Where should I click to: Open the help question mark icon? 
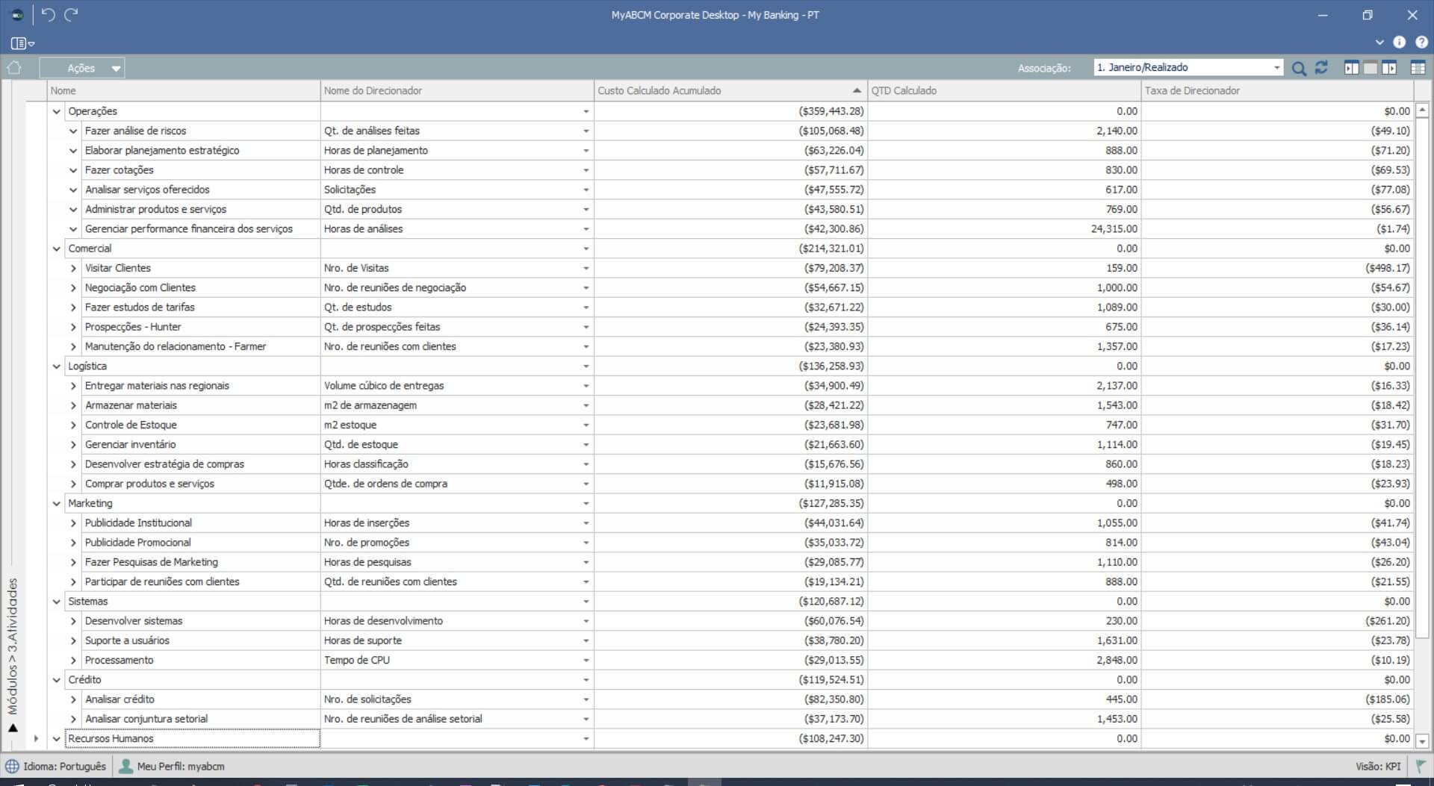click(1421, 43)
